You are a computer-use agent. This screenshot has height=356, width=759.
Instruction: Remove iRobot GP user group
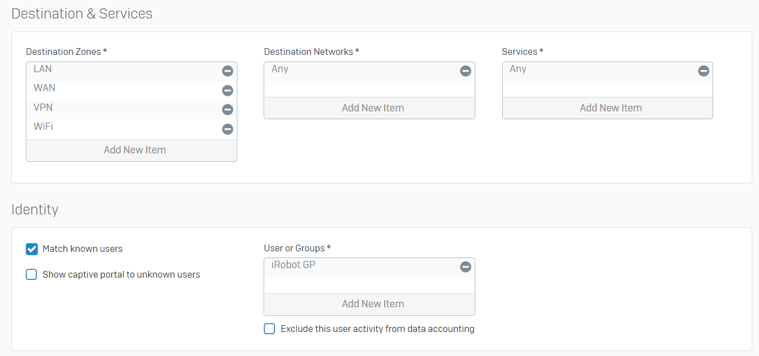coord(465,267)
